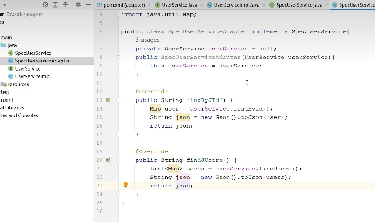The height and width of the screenshot is (222, 375).
Task: Collapse the findByJId method fold at line 13
Action: [x=119, y=100]
